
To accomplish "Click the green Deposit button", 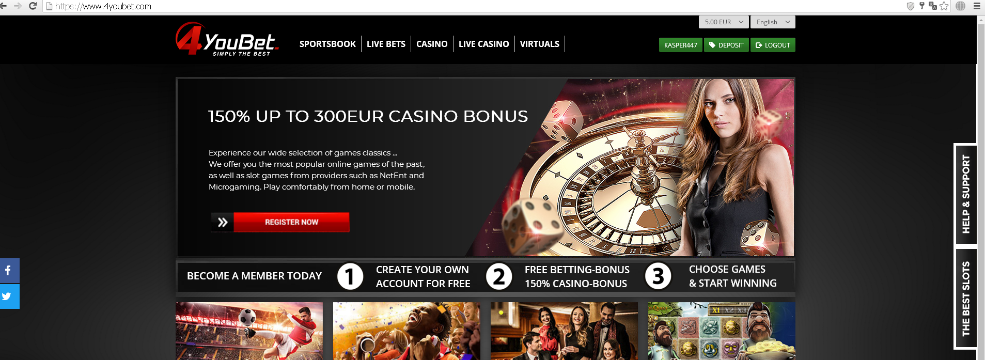I will click(x=726, y=45).
